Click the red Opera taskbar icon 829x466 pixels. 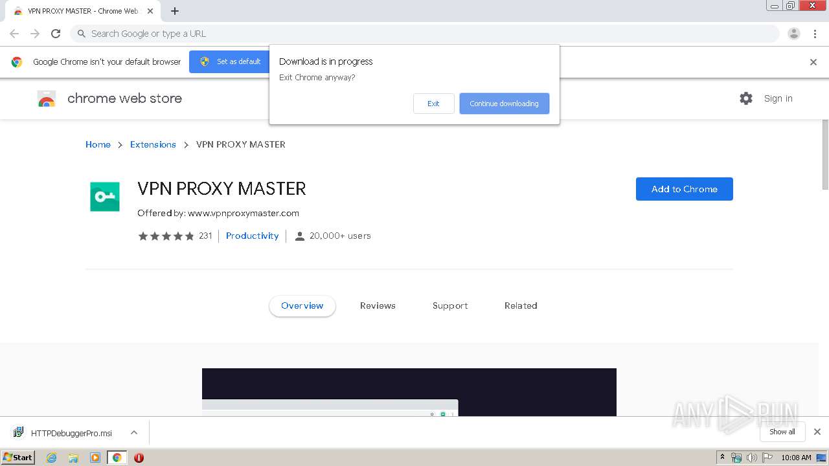[139, 458]
